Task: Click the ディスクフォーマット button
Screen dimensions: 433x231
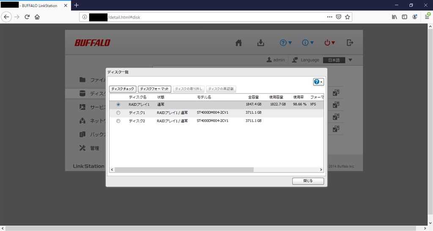Action: [x=154, y=89]
